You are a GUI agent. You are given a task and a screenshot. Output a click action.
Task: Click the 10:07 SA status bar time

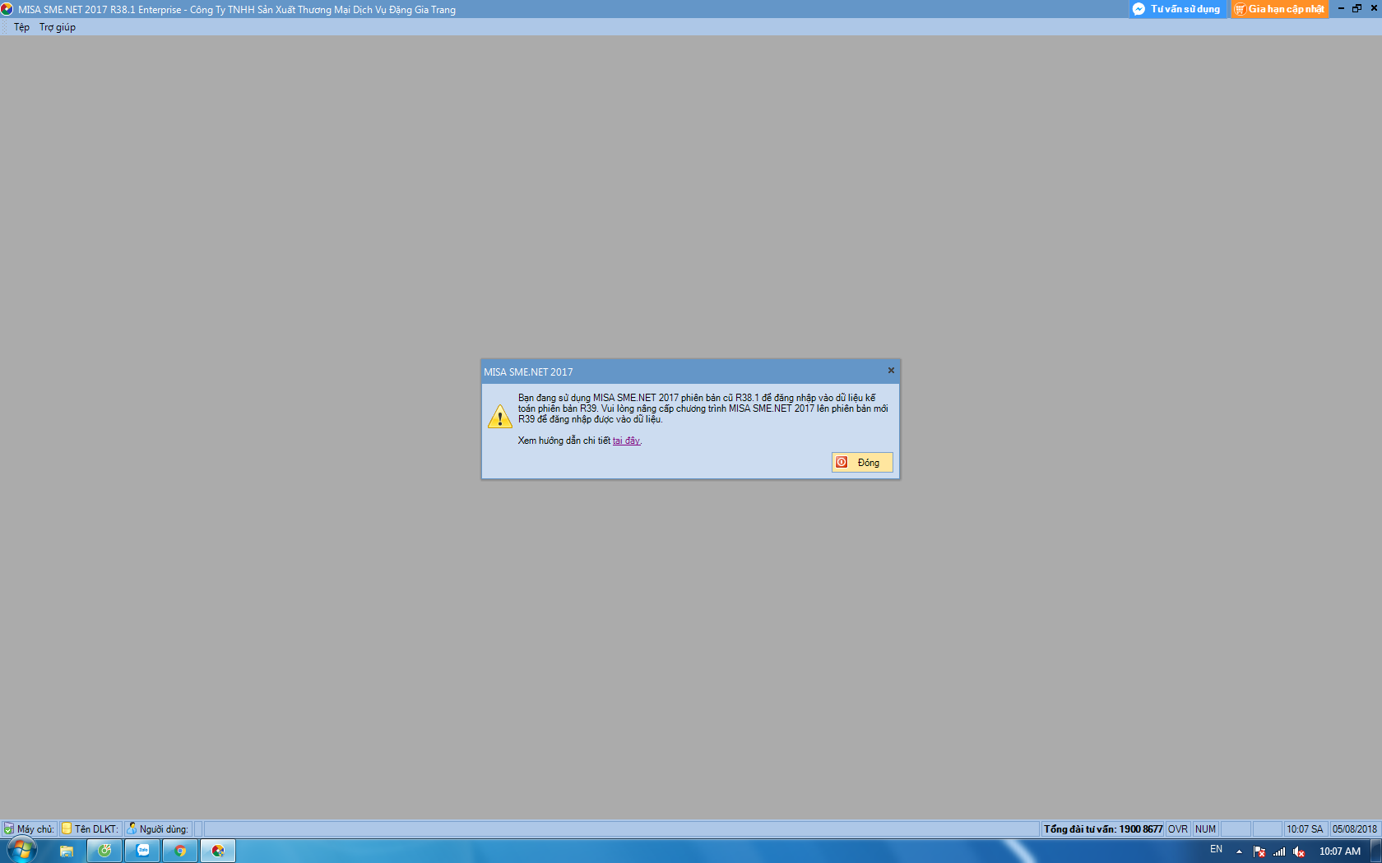click(x=1305, y=829)
